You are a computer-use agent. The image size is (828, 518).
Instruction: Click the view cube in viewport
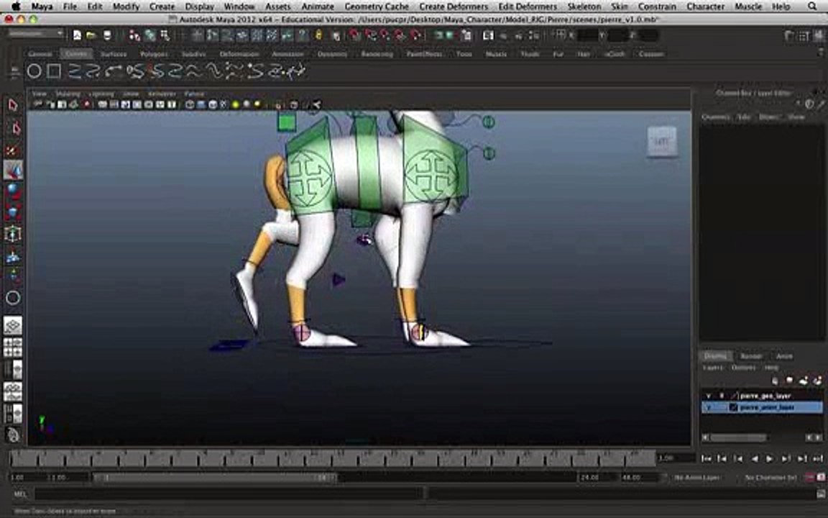pyautogui.click(x=662, y=142)
